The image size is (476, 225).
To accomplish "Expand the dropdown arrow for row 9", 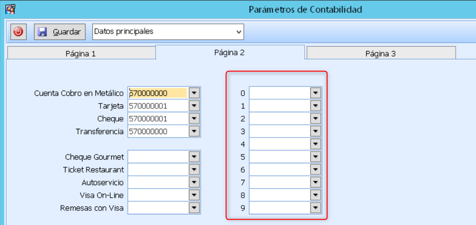I will 315,208.
